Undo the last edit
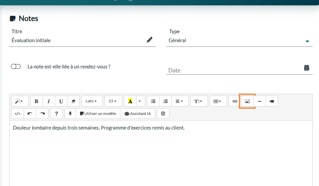319x186 pixels. click(30, 114)
